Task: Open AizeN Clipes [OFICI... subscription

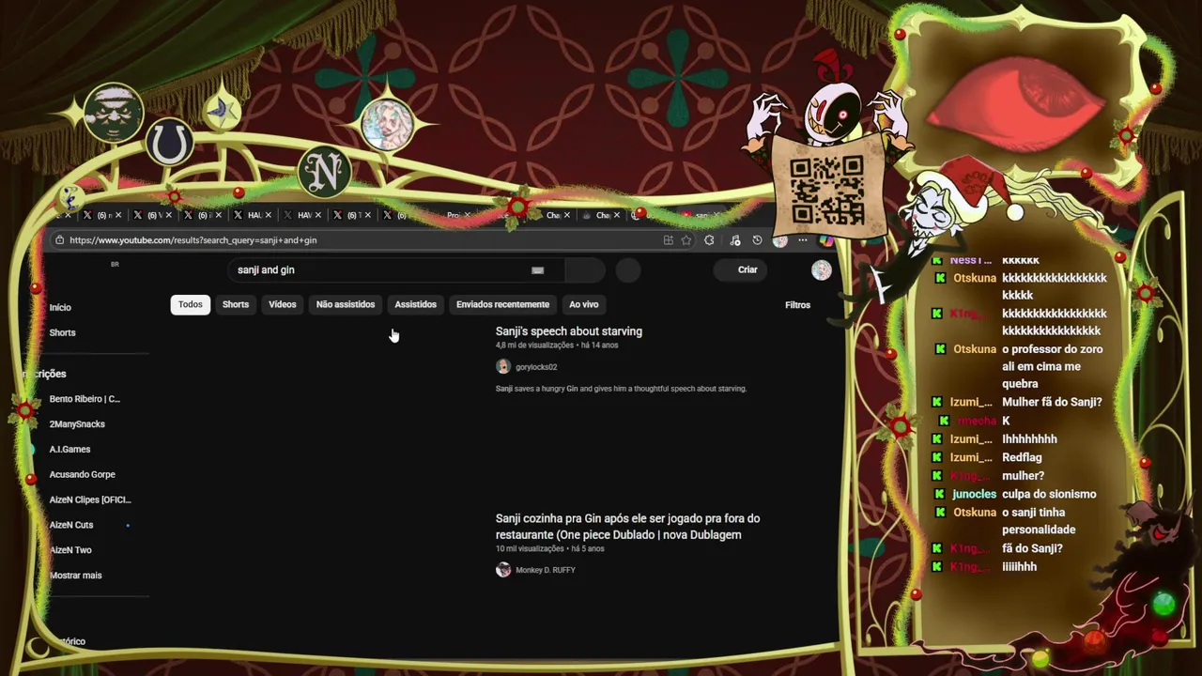Action: (90, 500)
